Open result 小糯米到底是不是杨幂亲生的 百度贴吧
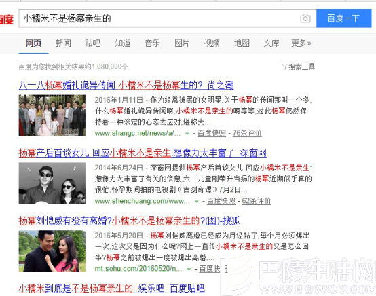Screen dimensions: 376x296 pyautogui.click(x=112, y=289)
